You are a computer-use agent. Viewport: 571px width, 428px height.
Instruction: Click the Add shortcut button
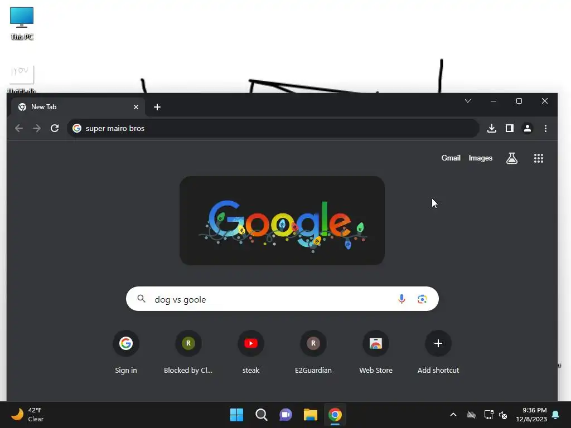click(x=438, y=352)
